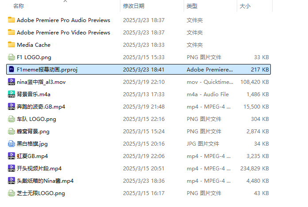308x207 pixels.
Task: Select the file name 蜂窝背景.png
Action: (x=33, y=131)
